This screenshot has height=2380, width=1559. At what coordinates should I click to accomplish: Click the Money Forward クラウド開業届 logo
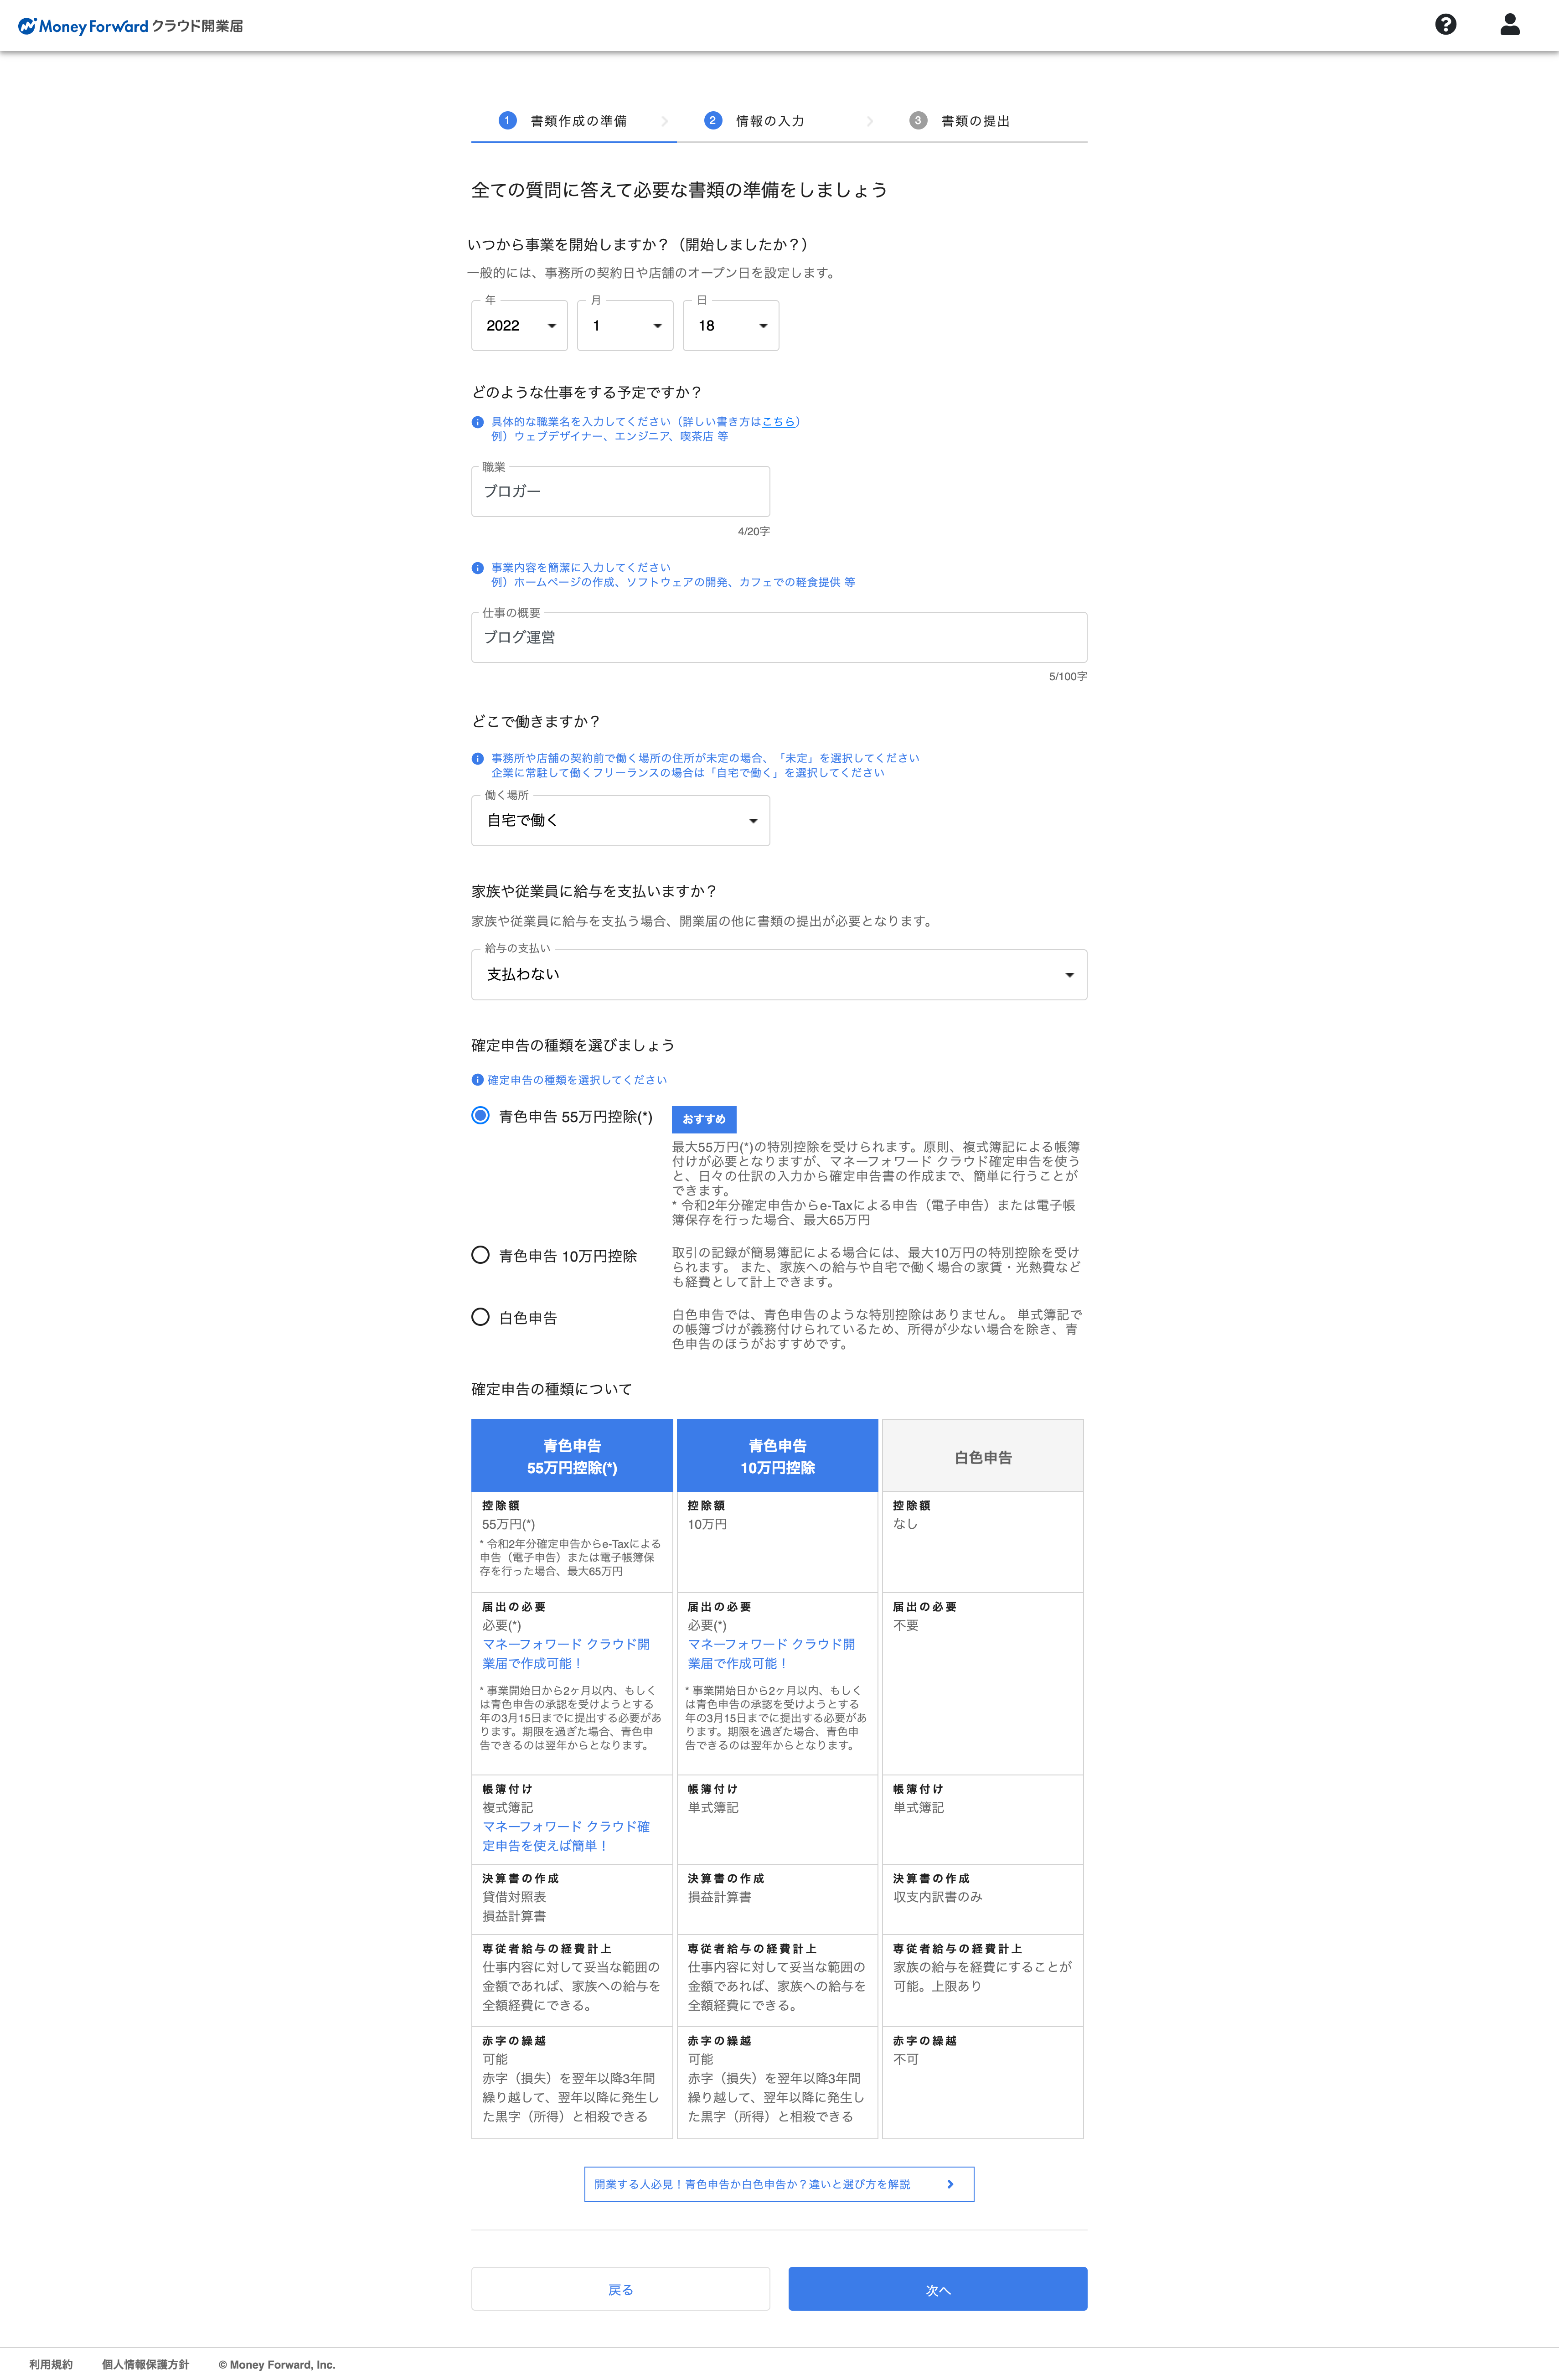[131, 26]
